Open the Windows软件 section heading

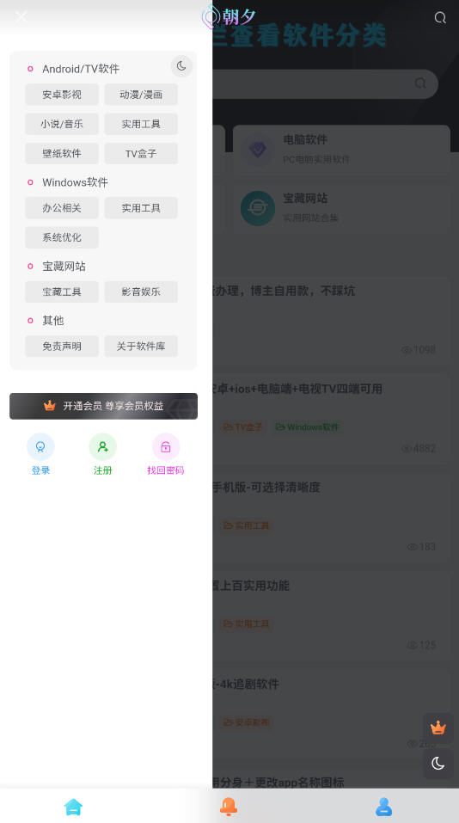click(x=75, y=182)
